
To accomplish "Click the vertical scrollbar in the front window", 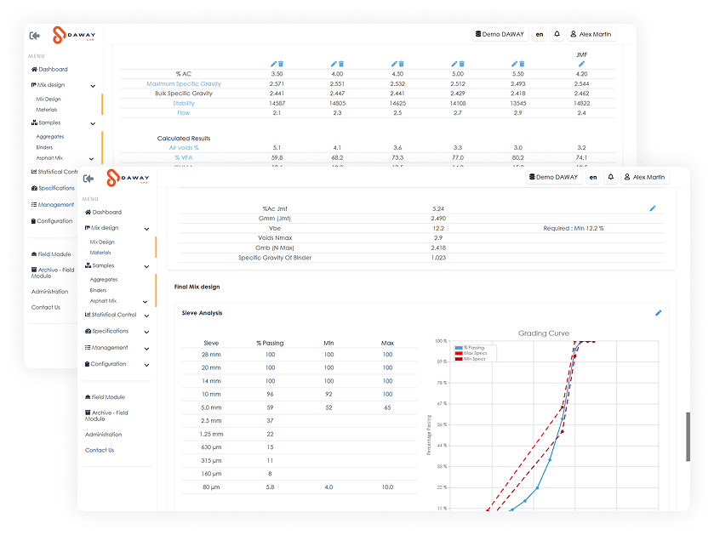I will tap(687, 435).
